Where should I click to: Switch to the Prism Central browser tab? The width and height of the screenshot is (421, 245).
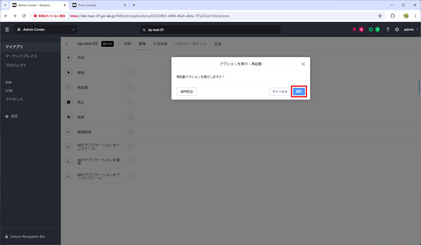(x=99, y=5)
